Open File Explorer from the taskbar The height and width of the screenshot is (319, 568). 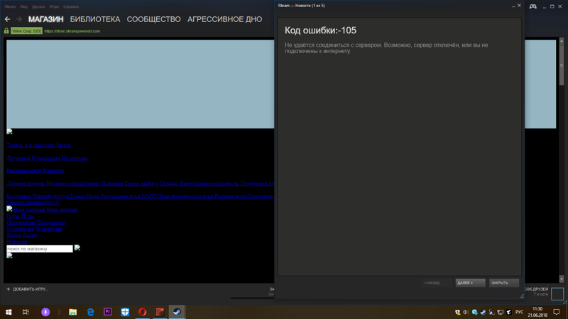pos(73,312)
